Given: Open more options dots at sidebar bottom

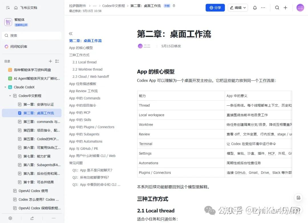Looking at the screenshot, I should point(53,218).
